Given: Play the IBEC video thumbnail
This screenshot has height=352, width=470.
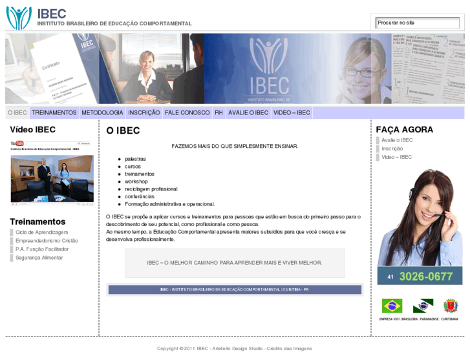Looking at the screenshot, I should point(52,178).
